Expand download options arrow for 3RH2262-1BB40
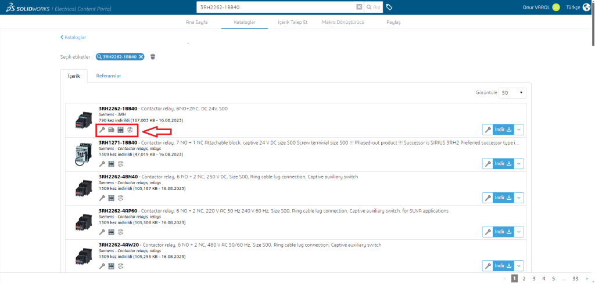Screen dimensions: 595x284 [x=519, y=130]
